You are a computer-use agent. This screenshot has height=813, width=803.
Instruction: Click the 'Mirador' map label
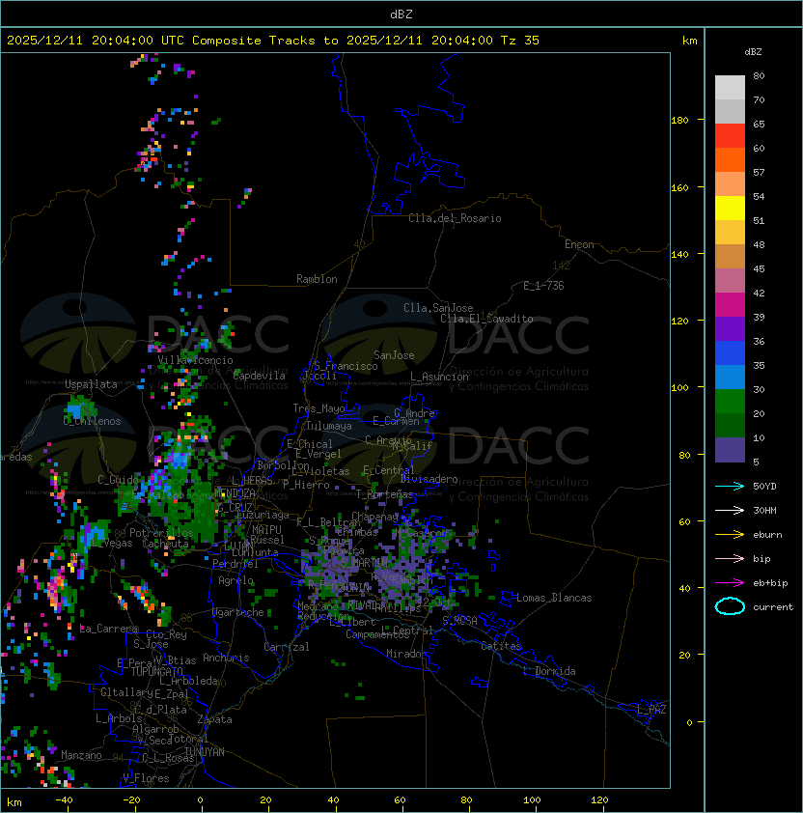tap(406, 654)
